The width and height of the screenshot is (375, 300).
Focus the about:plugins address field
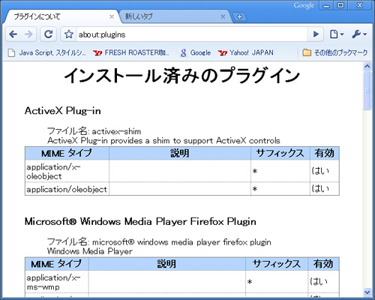(191, 34)
